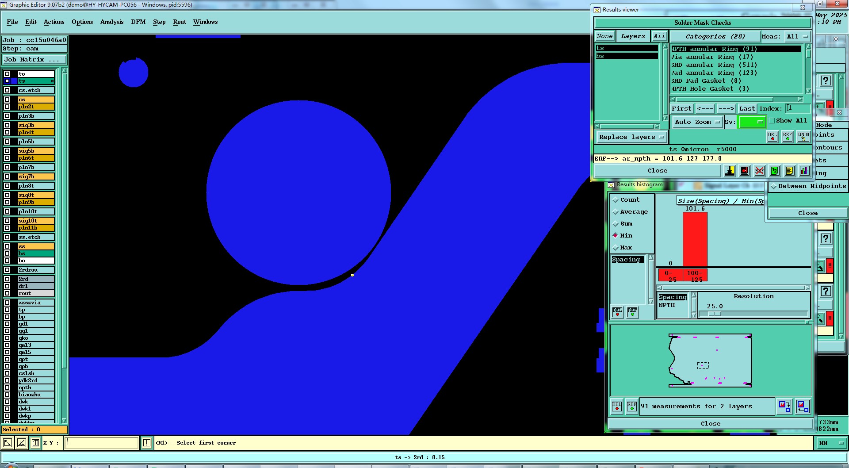Click the grid snap icon in bottom bar

coord(35,443)
